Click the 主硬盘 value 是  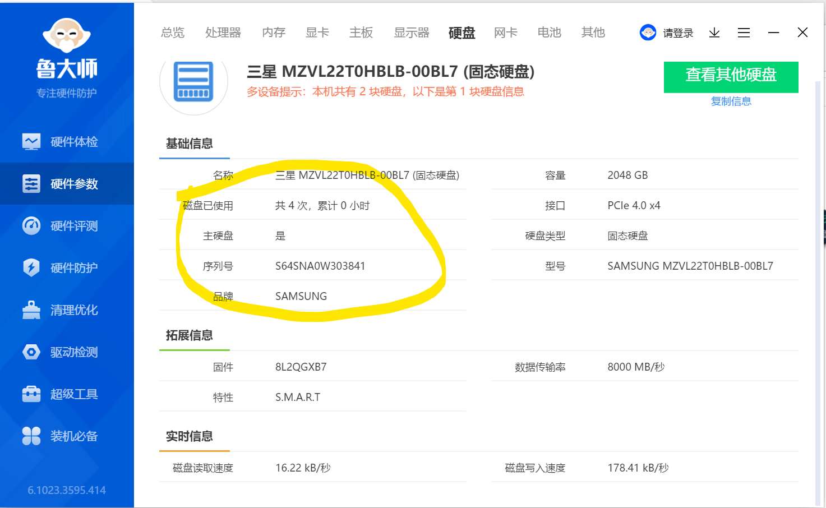click(x=280, y=235)
